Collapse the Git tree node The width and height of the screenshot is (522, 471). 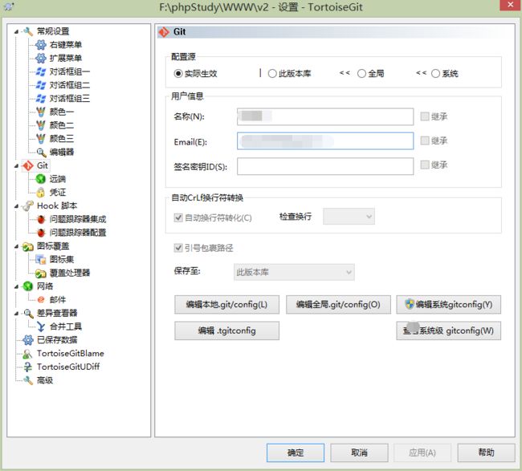(x=16, y=166)
